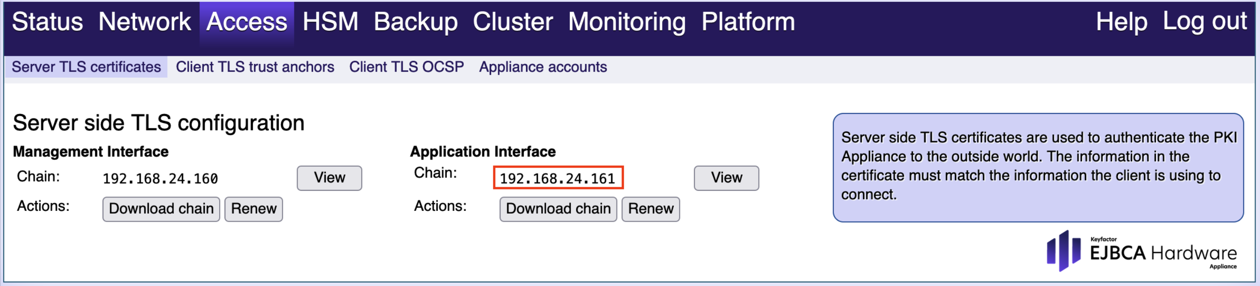Download chain for Management Interface
Viewport: 1260px width, 286px height.
coord(161,209)
